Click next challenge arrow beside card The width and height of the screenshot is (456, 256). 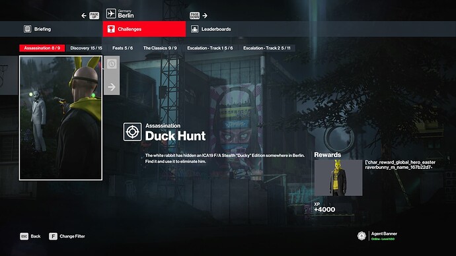(112, 87)
